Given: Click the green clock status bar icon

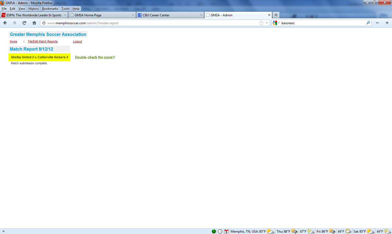Looking at the screenshot, I should click(214, 231).
